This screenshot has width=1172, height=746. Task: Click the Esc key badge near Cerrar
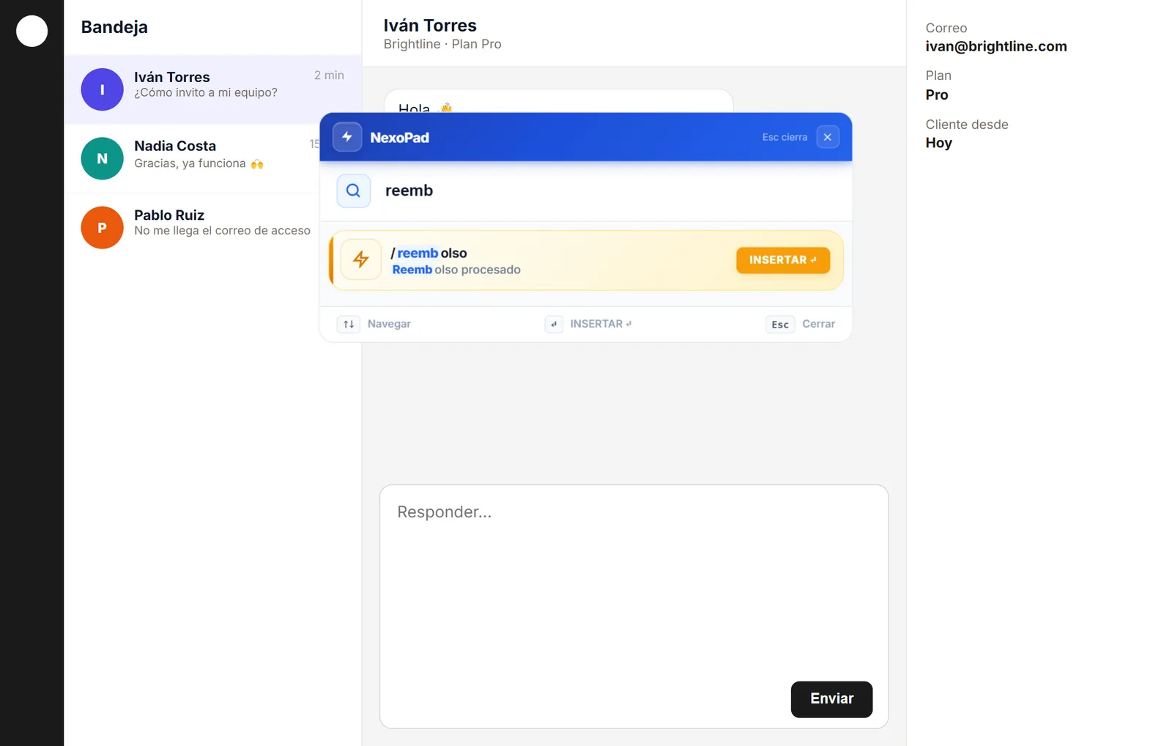[780, 324]
